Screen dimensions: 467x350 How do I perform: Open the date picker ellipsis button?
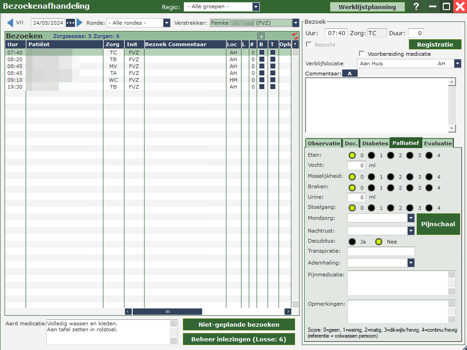[70, 23]
